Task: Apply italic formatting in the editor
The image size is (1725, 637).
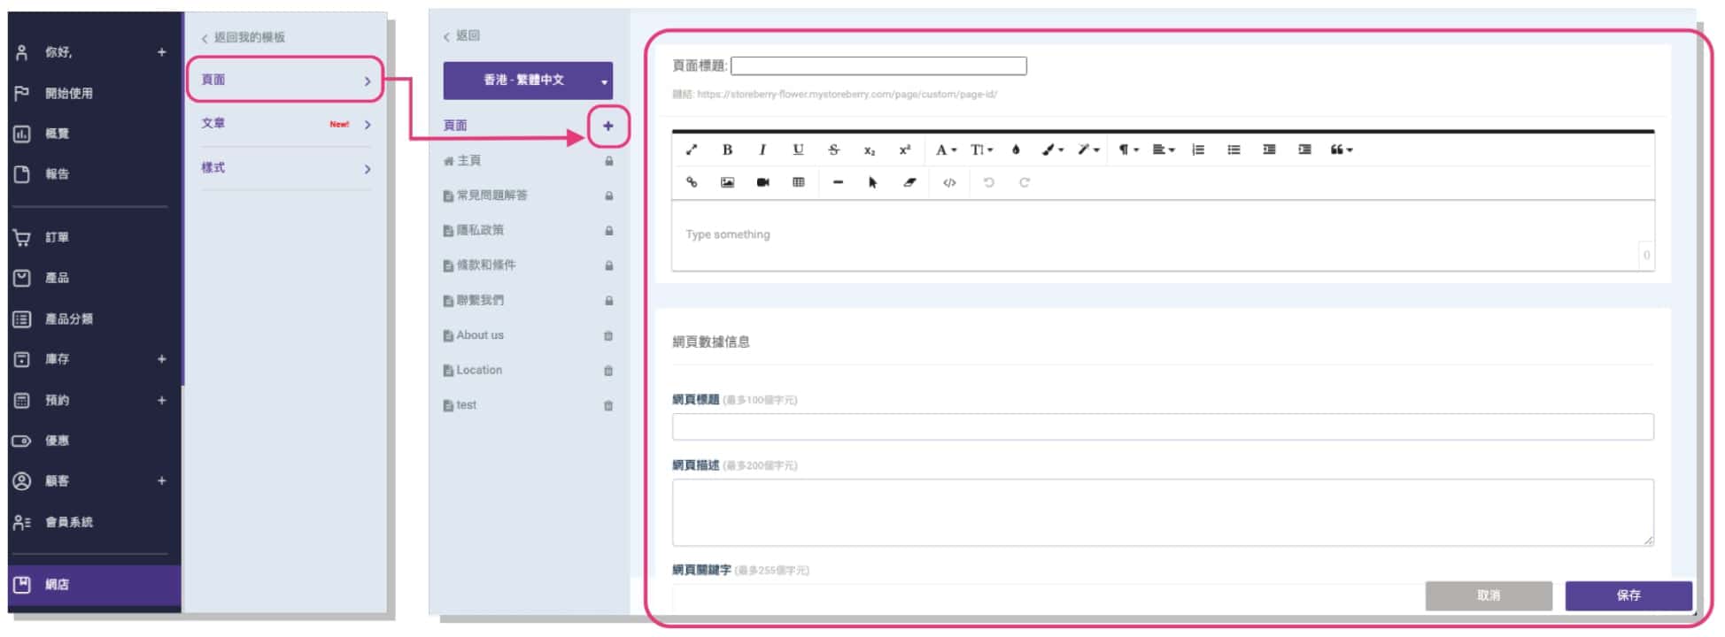Action: pos(762,150)
